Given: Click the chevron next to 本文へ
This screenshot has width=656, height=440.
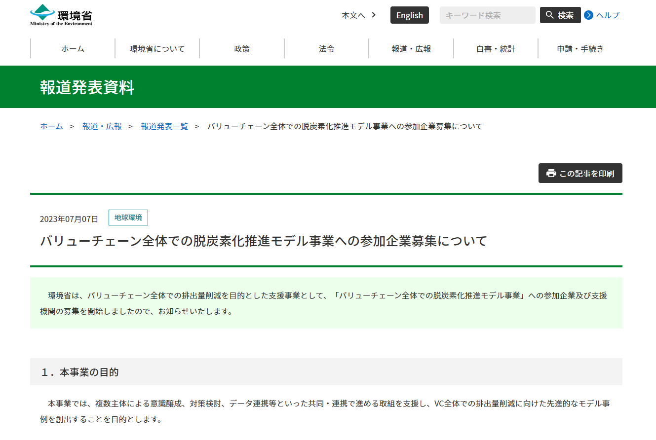Looking at the screenshot, I should [374, 15].
